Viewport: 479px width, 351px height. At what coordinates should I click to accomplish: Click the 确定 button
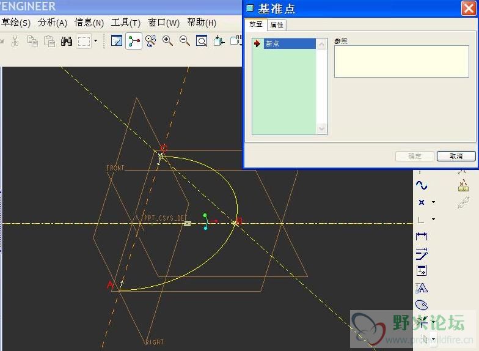click(x=414, y=157)
